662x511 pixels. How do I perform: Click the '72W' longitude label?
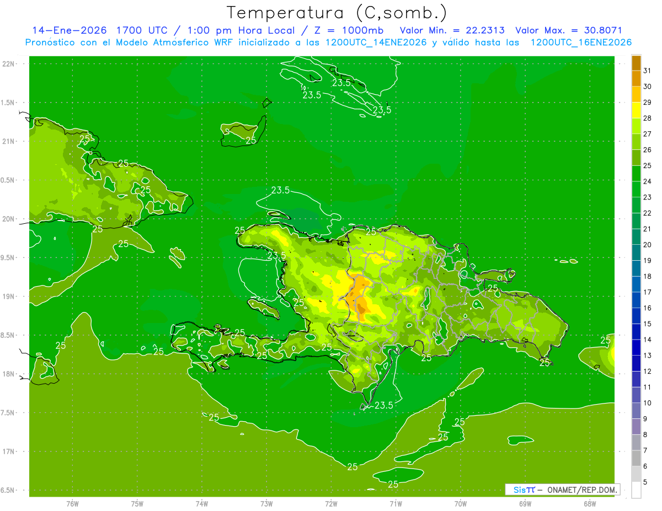[331, 504]
